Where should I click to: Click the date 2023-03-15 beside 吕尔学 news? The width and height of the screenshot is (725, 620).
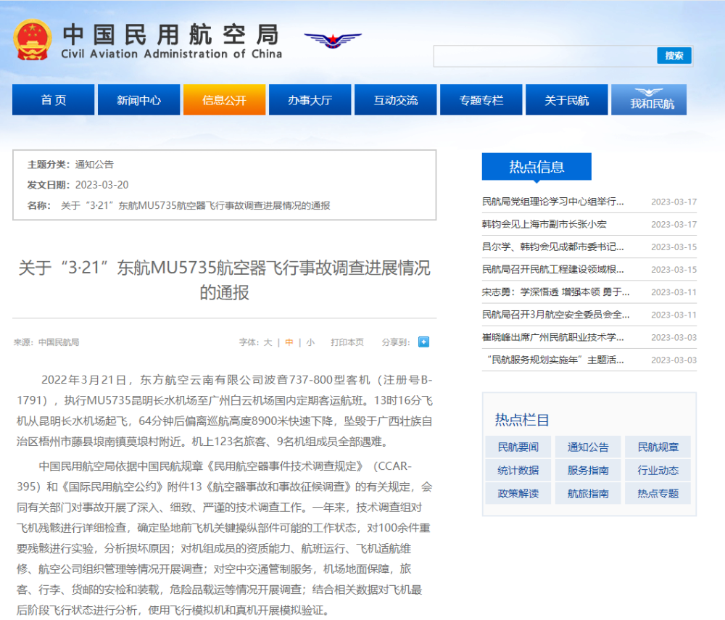coord(674,247)
